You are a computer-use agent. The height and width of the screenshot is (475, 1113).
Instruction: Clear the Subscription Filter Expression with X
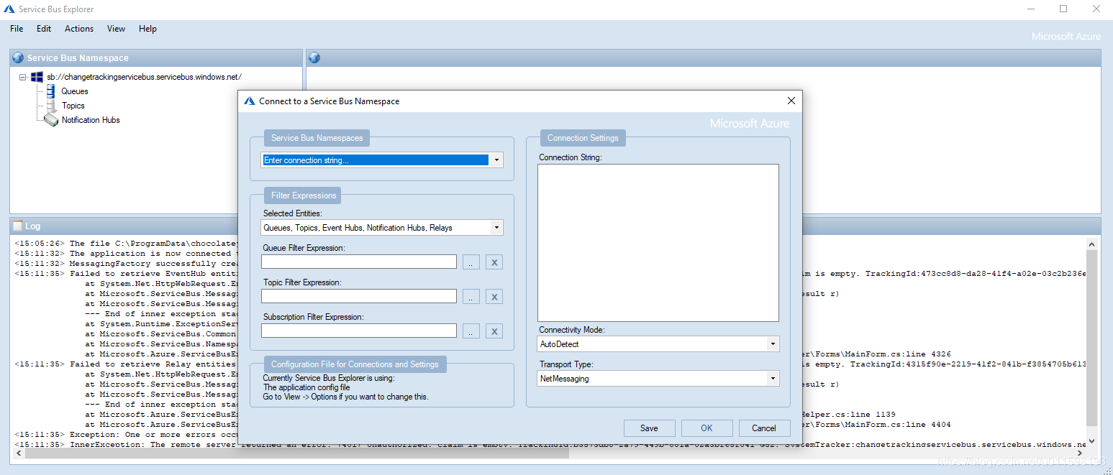click(494, 331)
